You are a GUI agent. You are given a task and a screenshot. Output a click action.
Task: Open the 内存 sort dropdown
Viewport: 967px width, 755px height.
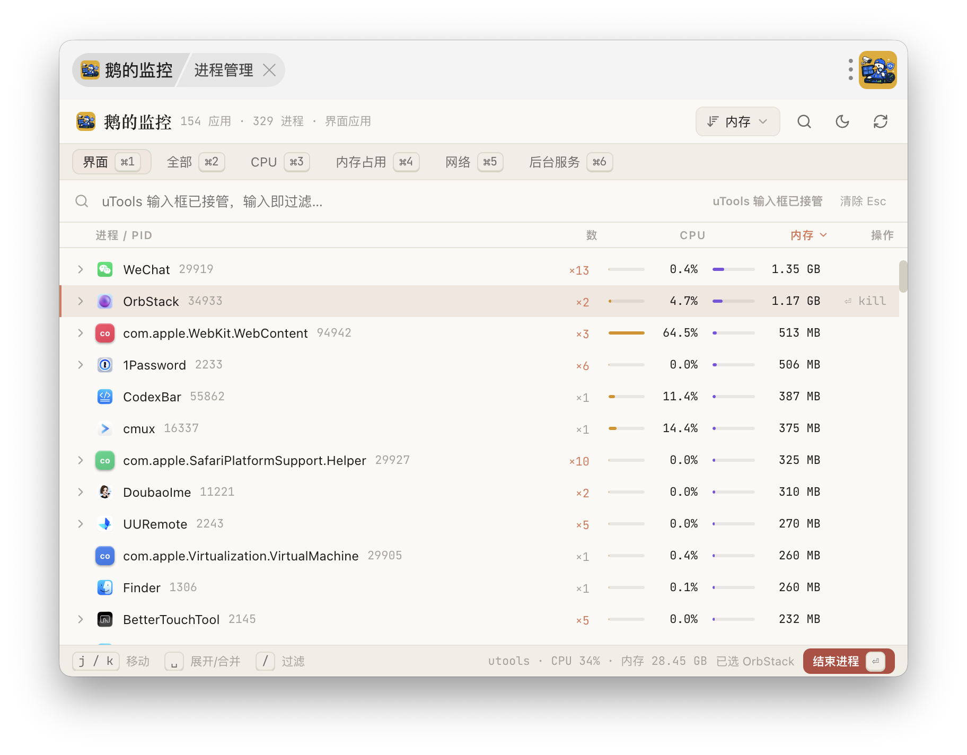737,121
